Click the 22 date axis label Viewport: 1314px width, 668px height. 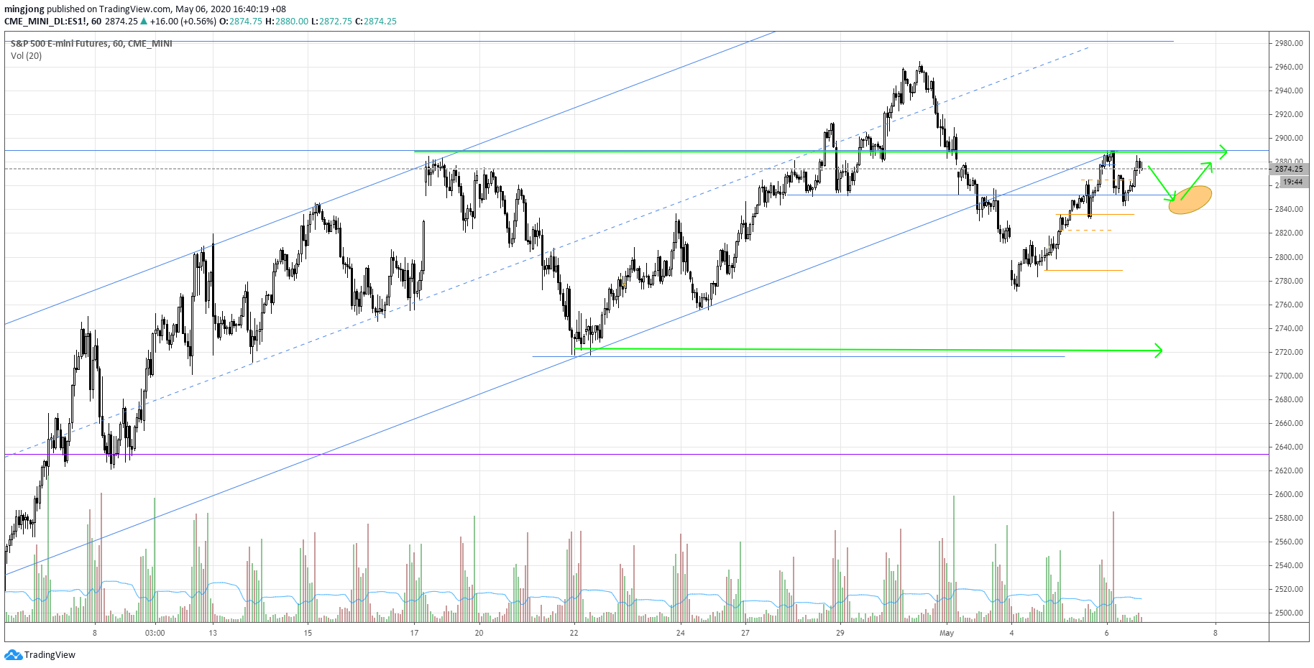point(574,633)
